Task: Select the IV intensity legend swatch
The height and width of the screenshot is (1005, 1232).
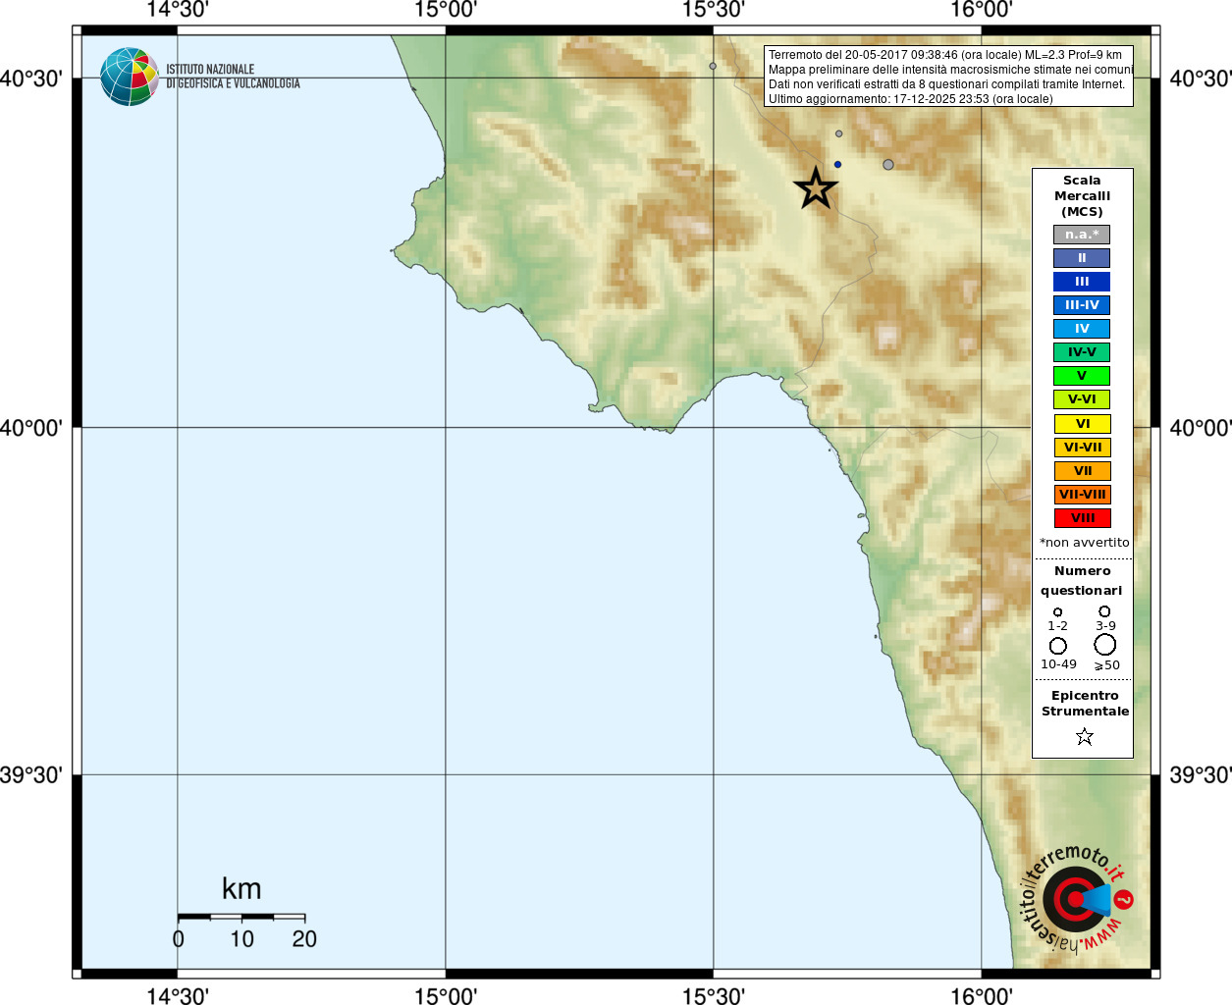Action: tap(1082, 329)
